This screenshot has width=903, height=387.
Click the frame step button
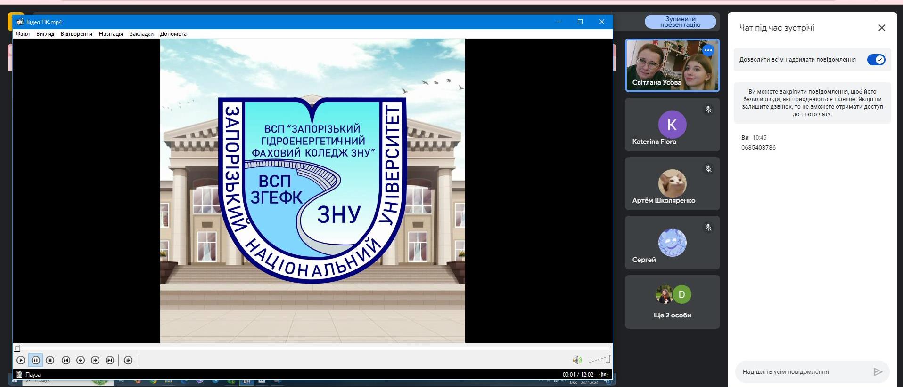(x=128, y=360)
